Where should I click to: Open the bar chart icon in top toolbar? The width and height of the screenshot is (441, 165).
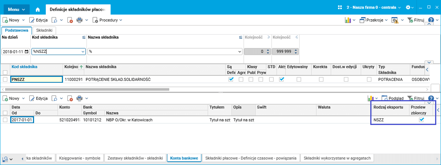[x=348, y=20]
